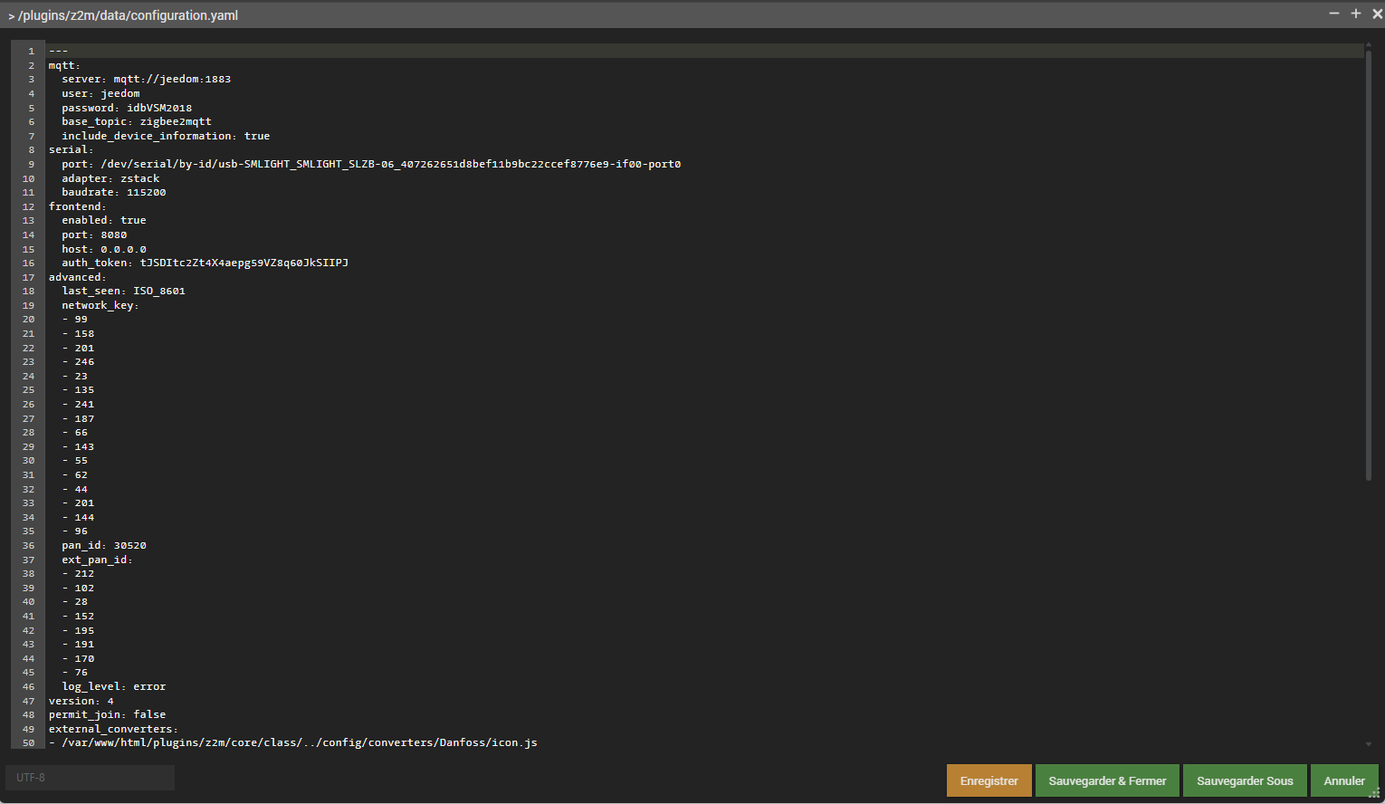Minimize the configuration.yaml editor window

coord(1334,14)
